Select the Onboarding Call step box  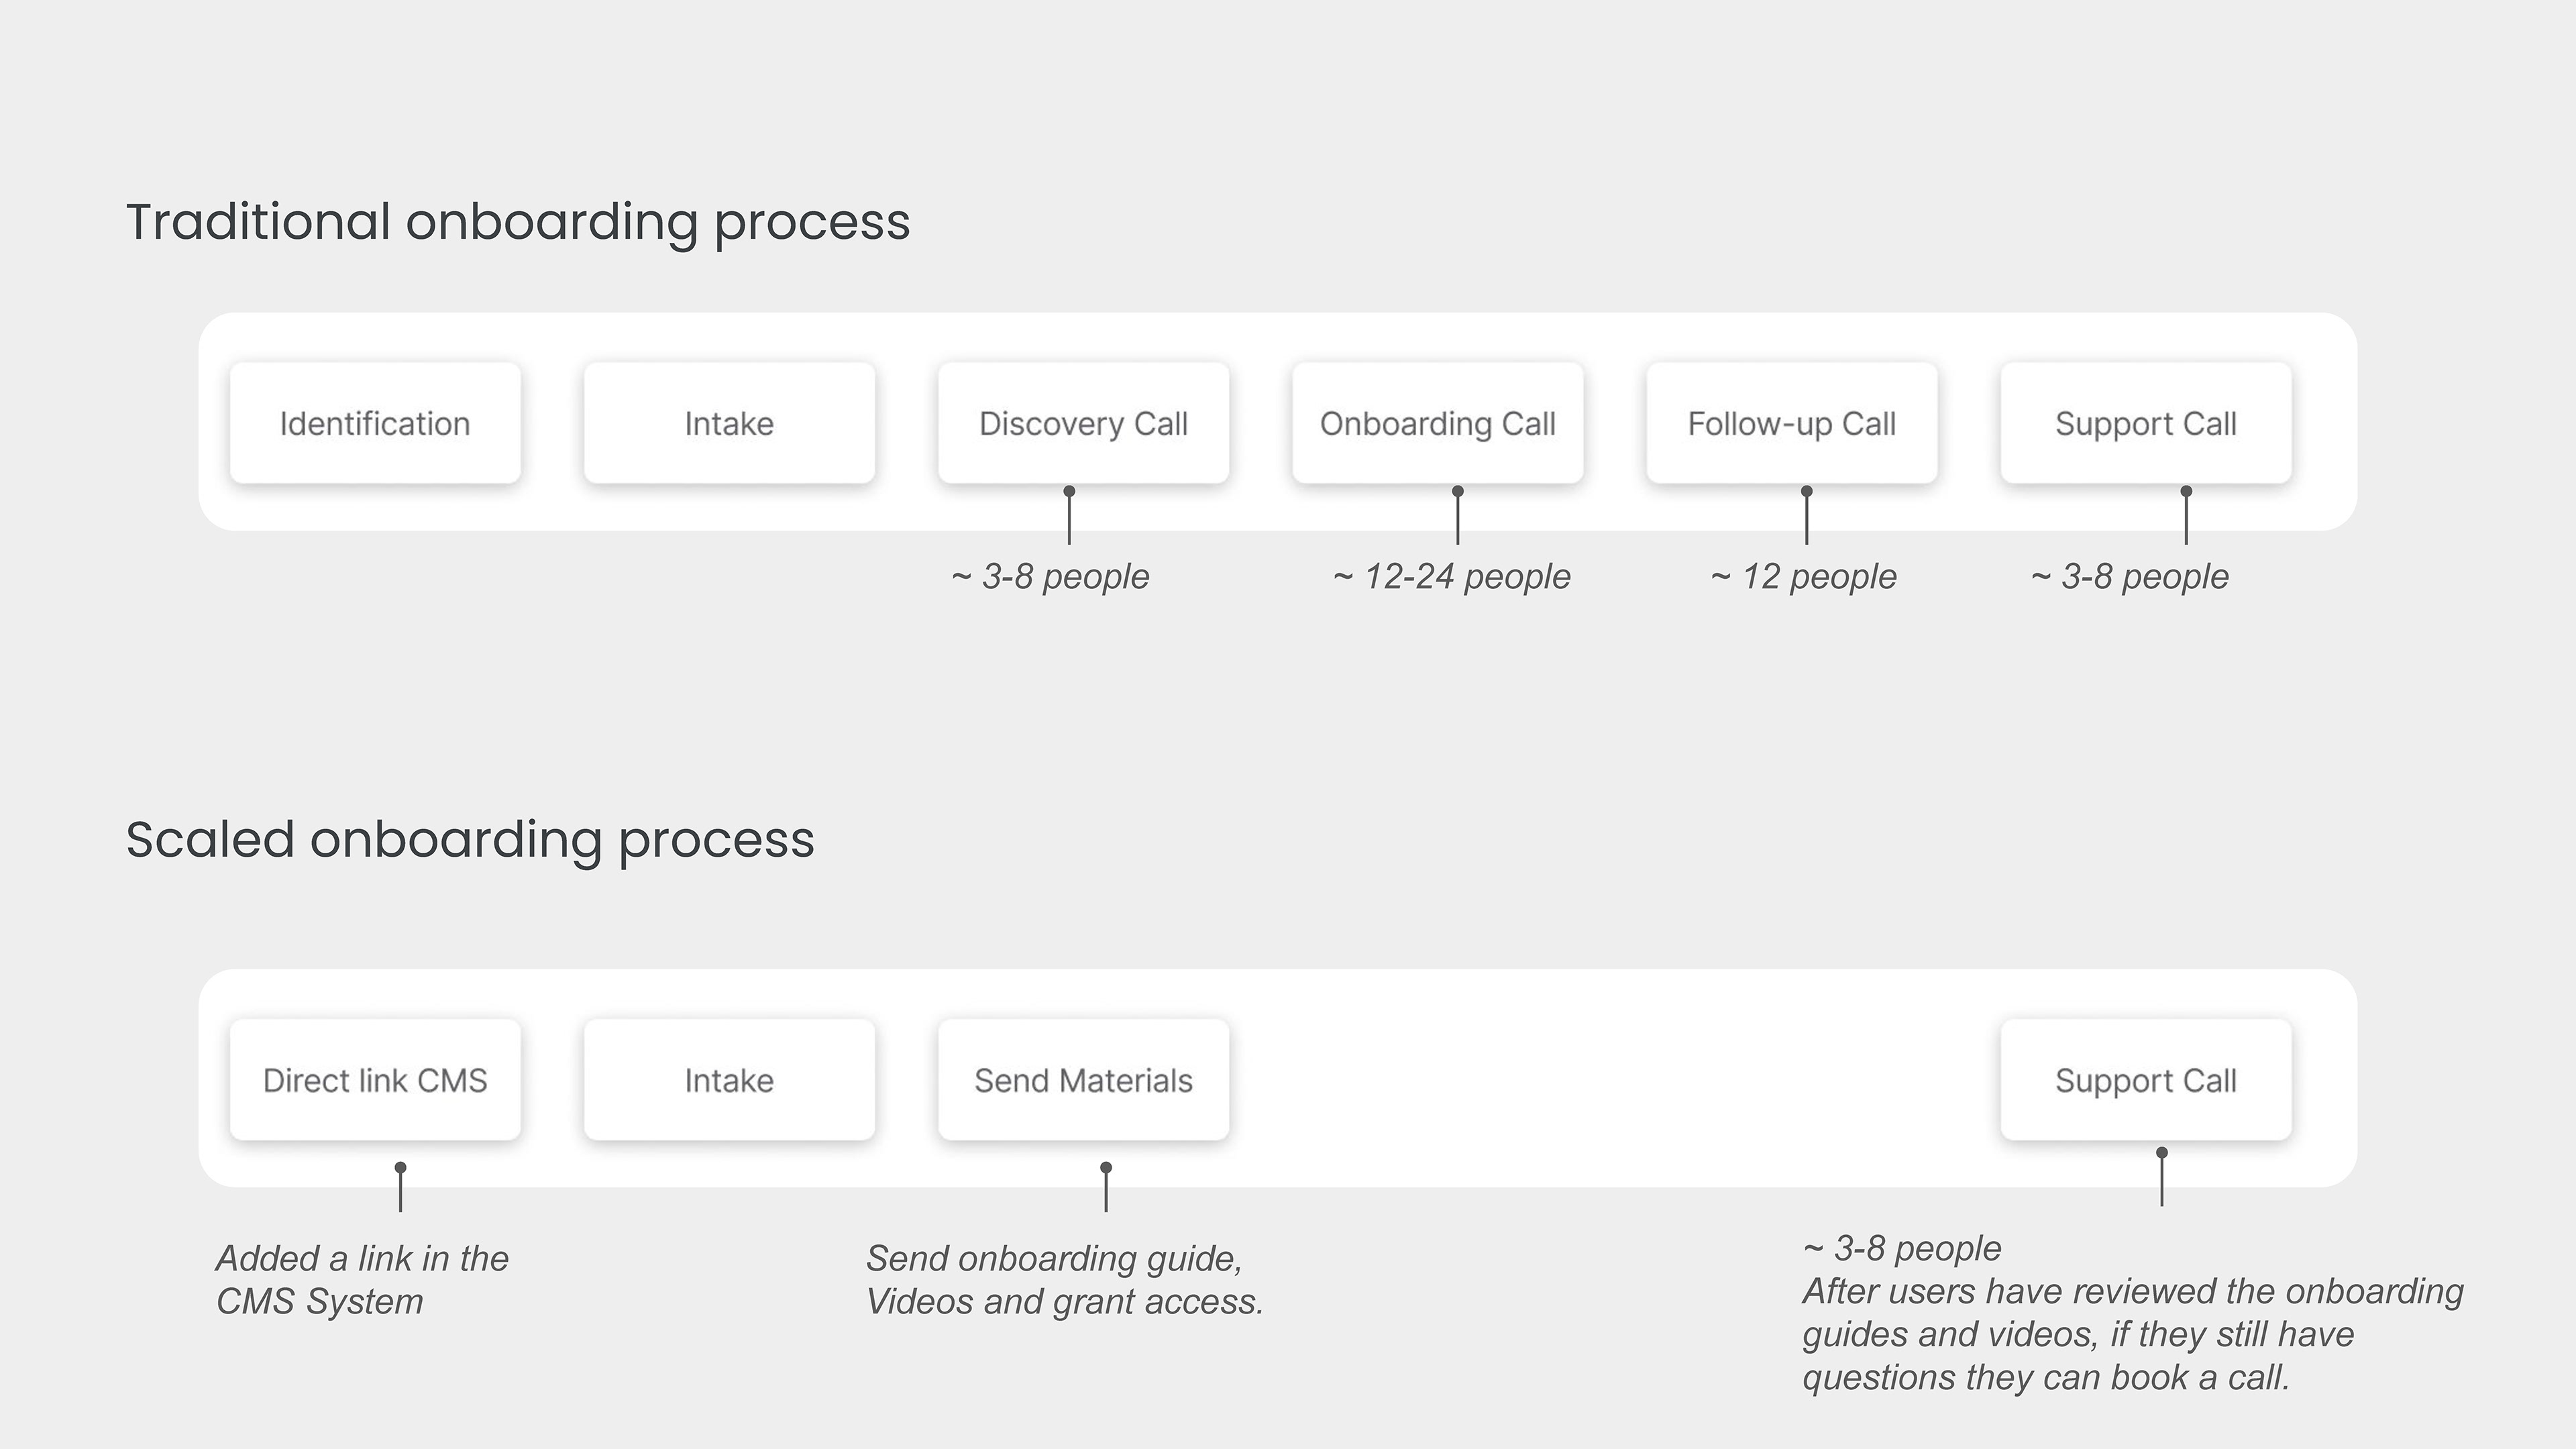(x=1437, y=424)
